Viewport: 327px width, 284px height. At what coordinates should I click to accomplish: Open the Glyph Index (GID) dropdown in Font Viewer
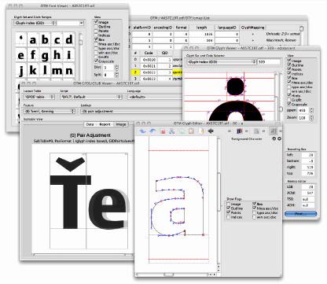tap(35, 23)
